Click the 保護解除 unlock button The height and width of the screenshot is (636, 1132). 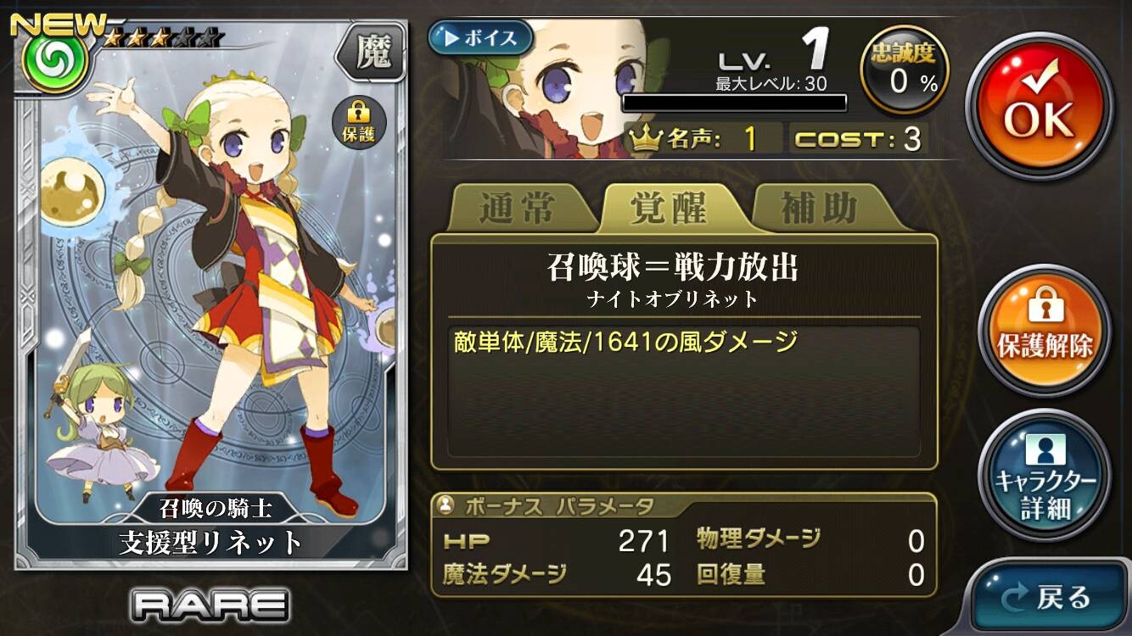1045,331
